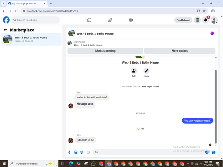Click the Find friends button

click(x=183, y=20)
